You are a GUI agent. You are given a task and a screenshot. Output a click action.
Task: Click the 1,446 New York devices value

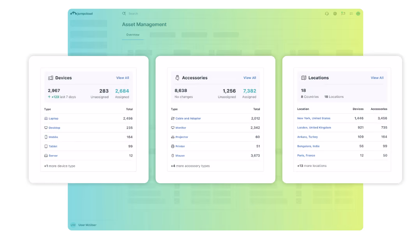(x=359, y=118)
